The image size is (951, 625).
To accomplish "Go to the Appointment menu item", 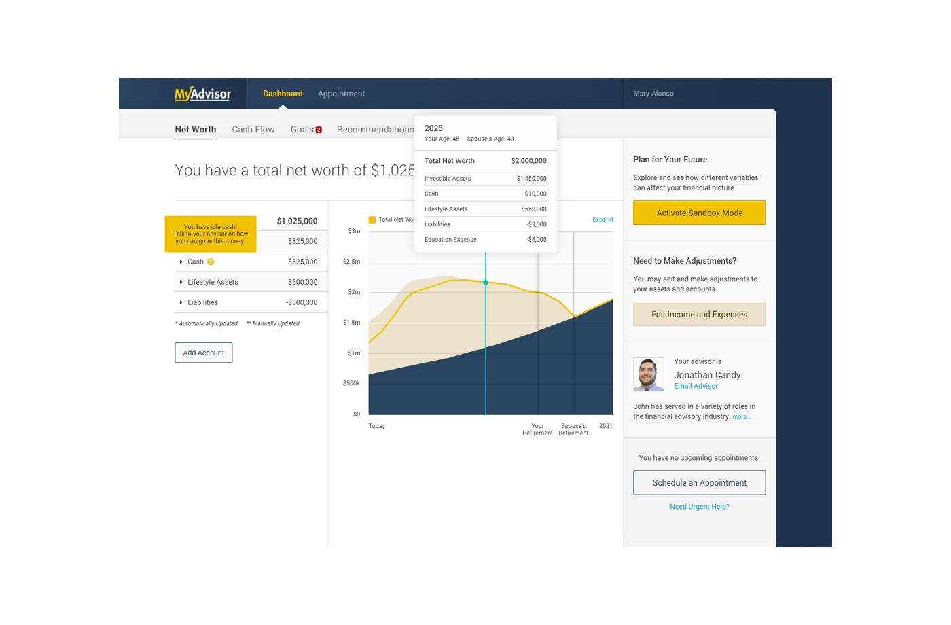I will point(341,94).
